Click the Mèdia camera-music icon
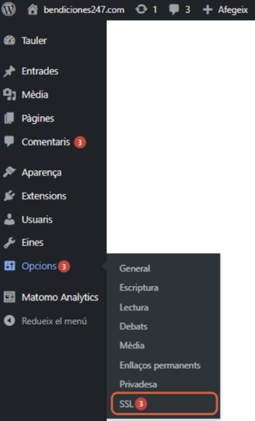Image resolution: width=255 pixels, height=421 pixels. coord(9,95)
